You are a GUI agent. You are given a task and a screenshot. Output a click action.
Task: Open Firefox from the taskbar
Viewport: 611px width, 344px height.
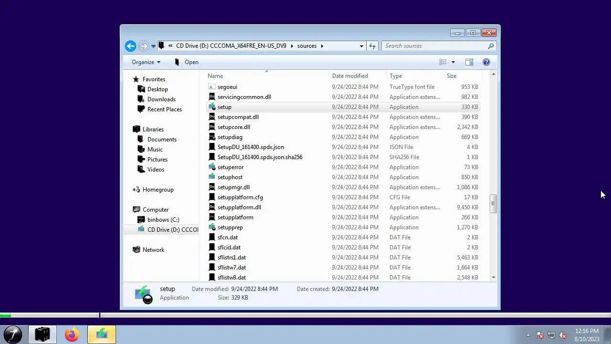(x=72, y=334)
